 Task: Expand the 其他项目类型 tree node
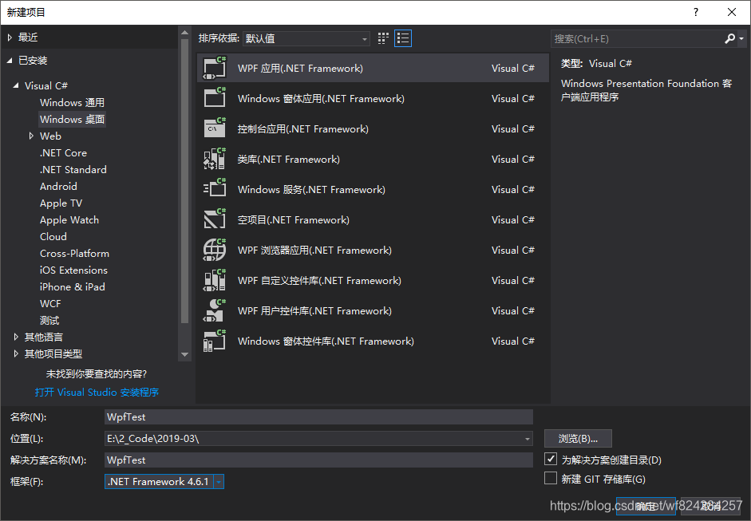(x=16, y=354)
